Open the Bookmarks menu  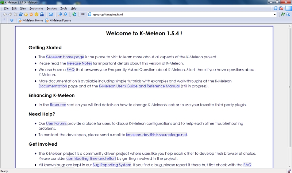click(36, 8)
